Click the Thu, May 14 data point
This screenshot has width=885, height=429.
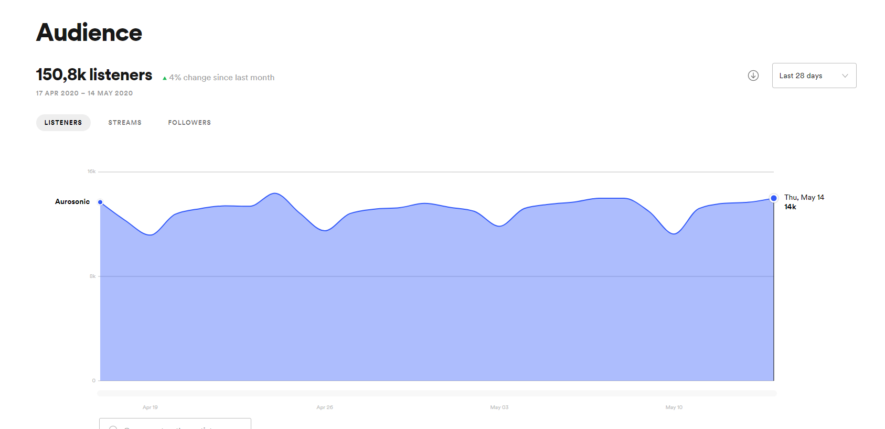(x=773, y=198)
